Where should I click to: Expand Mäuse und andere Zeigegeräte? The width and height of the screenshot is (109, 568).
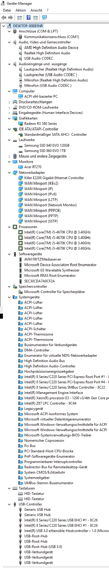click(9, 156)
